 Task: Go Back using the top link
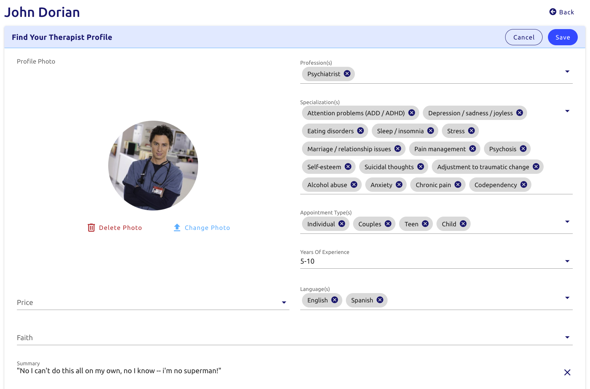(x=562, y=12)
